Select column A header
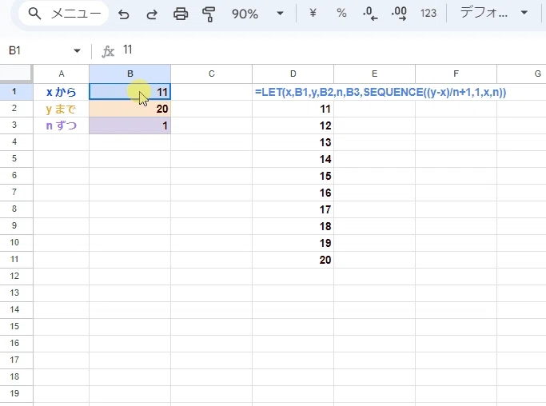The image size is (546, 406). pos(62,74)
